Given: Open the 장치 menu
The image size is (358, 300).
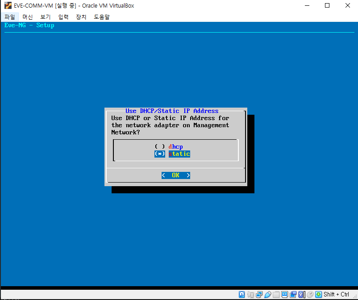Looking at the screenshot, I should coord(81,17).
